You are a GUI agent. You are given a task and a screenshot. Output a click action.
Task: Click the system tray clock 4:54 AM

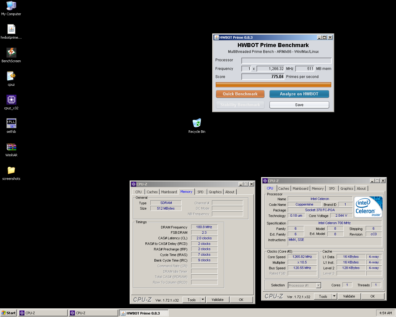point(385,313)
